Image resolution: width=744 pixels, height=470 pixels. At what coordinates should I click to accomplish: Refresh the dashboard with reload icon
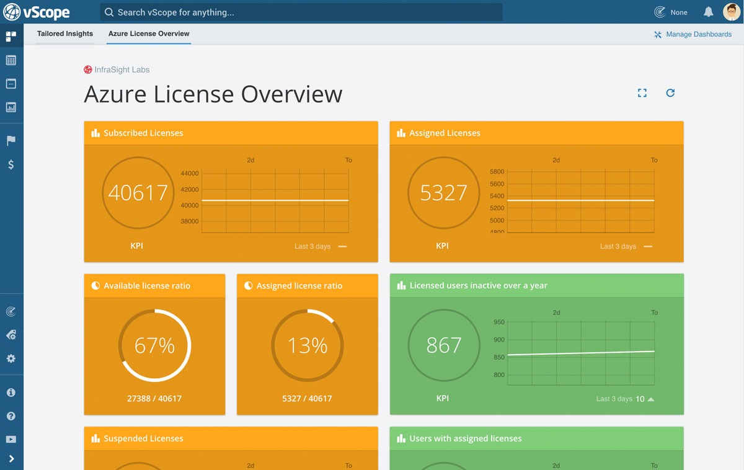pos(670,93)
